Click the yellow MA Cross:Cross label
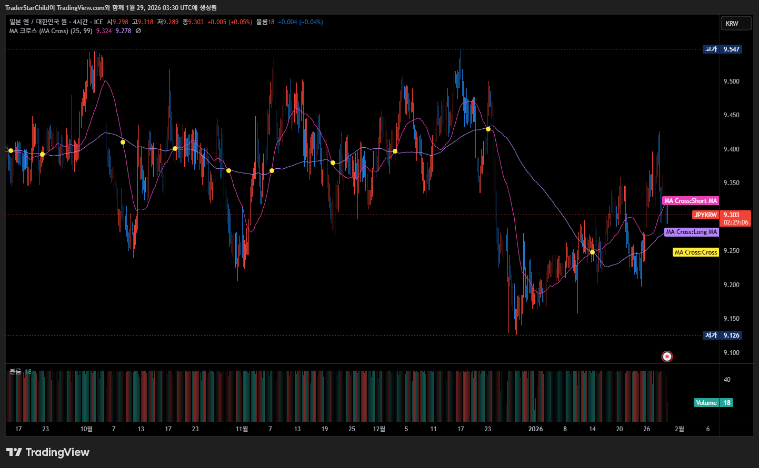 point(695,252)
